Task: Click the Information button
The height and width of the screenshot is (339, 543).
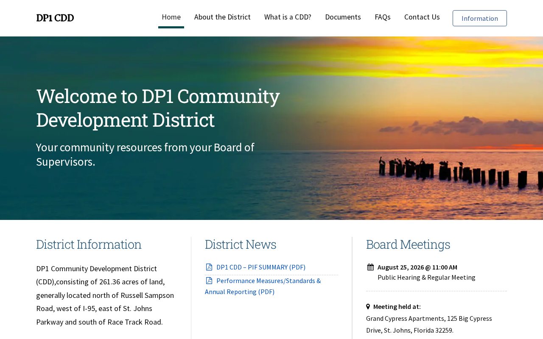Action: point(479,18)
